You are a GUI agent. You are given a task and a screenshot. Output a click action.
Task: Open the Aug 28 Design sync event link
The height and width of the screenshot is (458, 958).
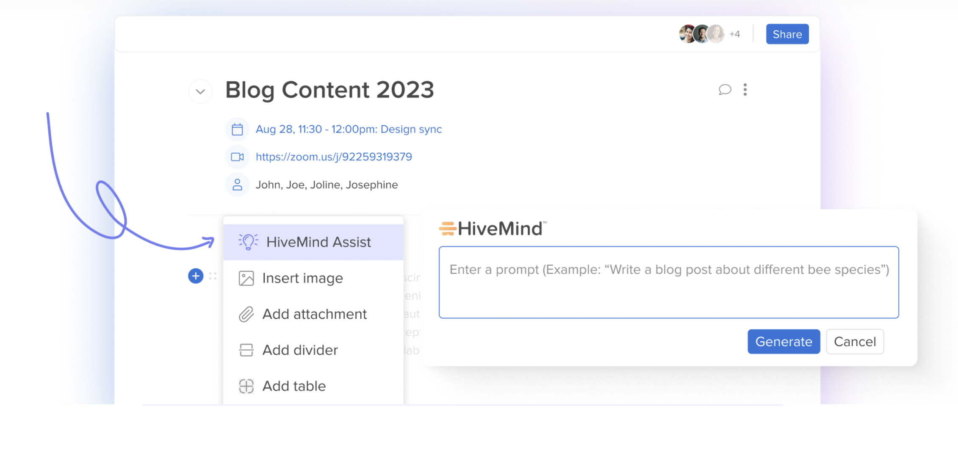(349, 129)
